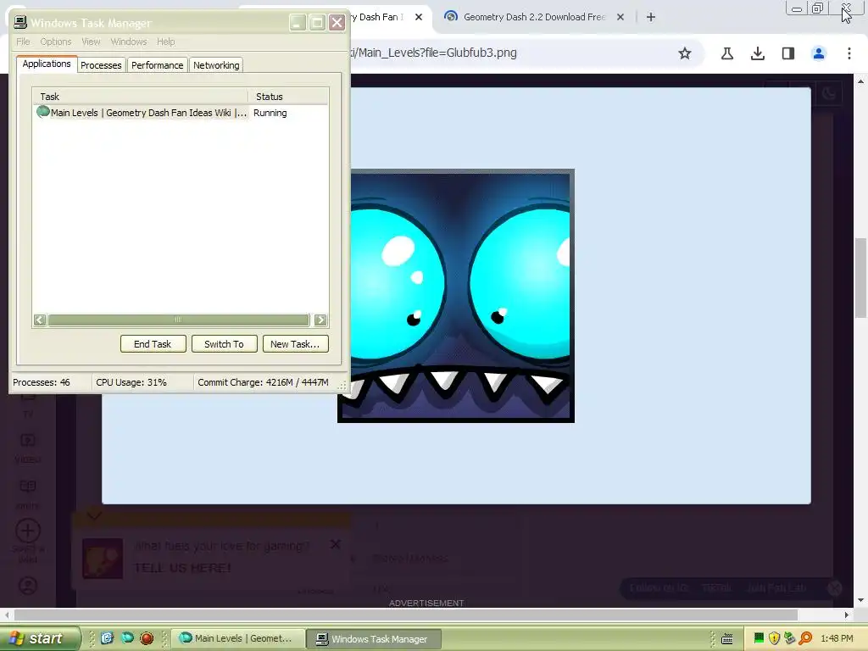Click the survey popup thumbnail image

(x=103, y=558)
